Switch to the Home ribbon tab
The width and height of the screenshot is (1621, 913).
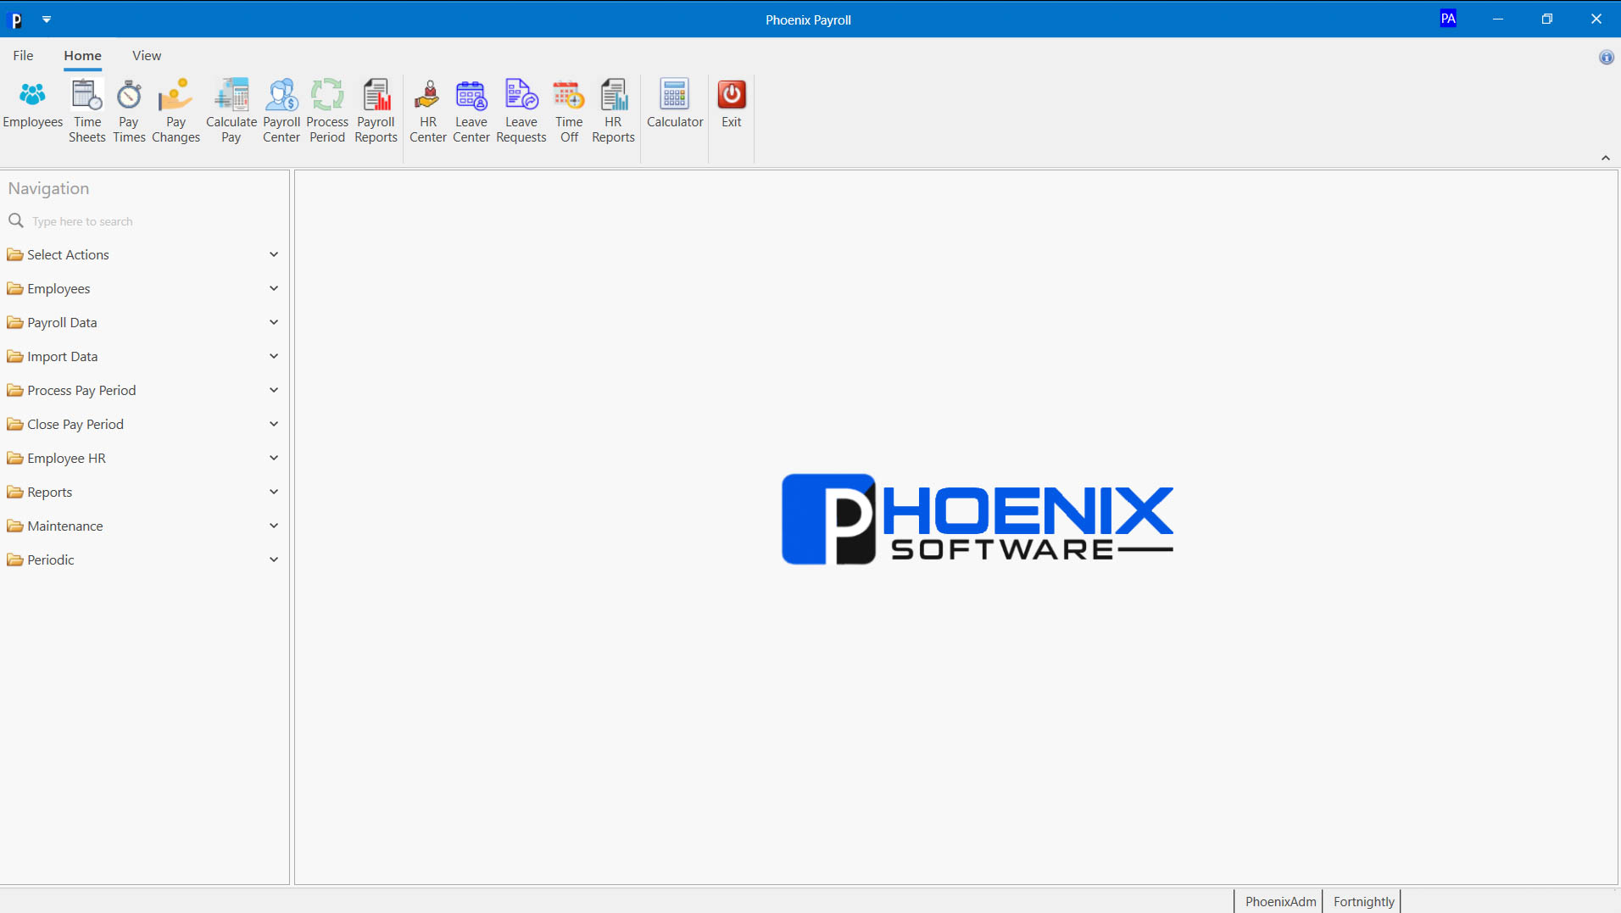click(x=82, y=56)
